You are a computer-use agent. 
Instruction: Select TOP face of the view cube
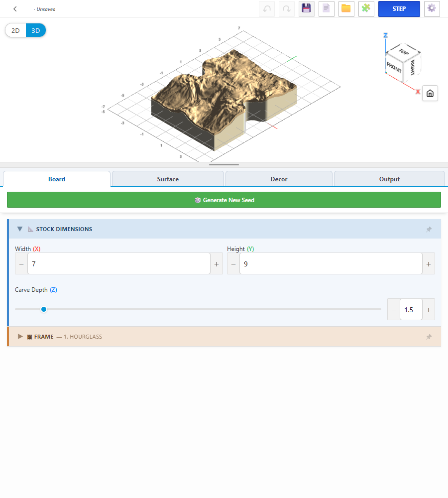(404, 51)
